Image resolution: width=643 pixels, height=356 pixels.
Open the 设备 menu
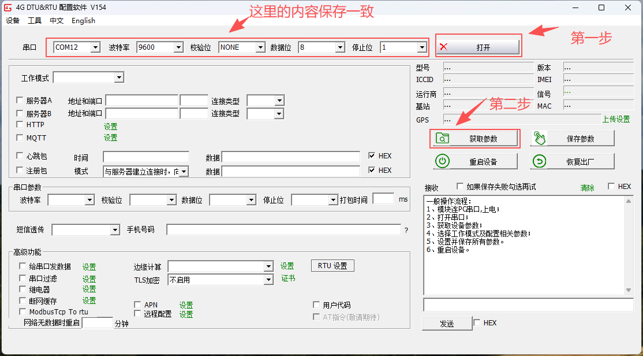13,20
